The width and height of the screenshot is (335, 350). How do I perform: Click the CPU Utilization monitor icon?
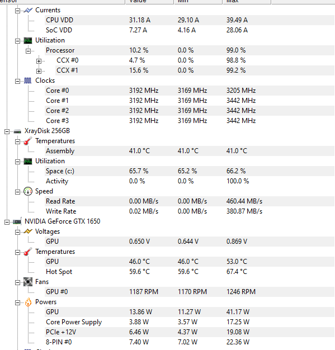[28, 40]
